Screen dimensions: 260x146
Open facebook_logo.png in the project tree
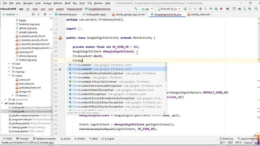pos(29,24)
